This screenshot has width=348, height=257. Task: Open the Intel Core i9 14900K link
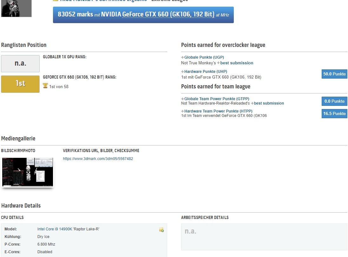pyautogui.click(x=55, y=229)
